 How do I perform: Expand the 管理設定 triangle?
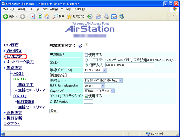[x=4, y=113]
